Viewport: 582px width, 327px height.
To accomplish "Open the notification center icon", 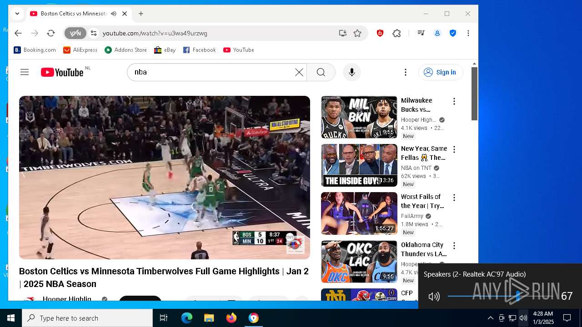I will pos(567,318).
